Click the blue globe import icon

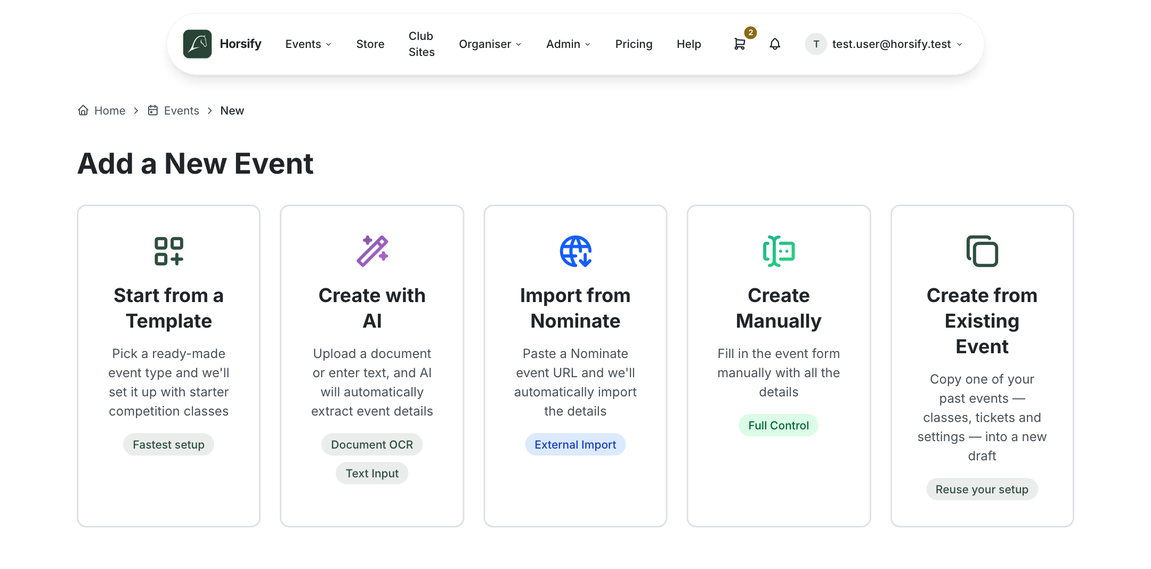tap(575, 251)
